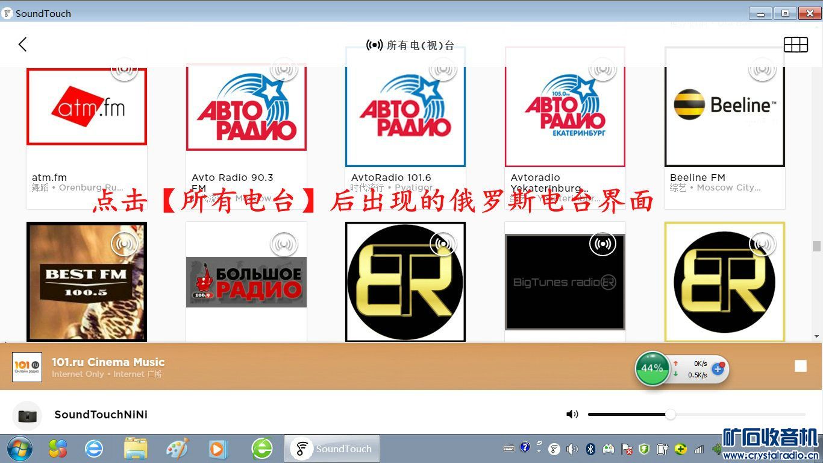Open the atm.fm station logo
Viewport: 823px width, 463px height.
[x=87, y=107]
